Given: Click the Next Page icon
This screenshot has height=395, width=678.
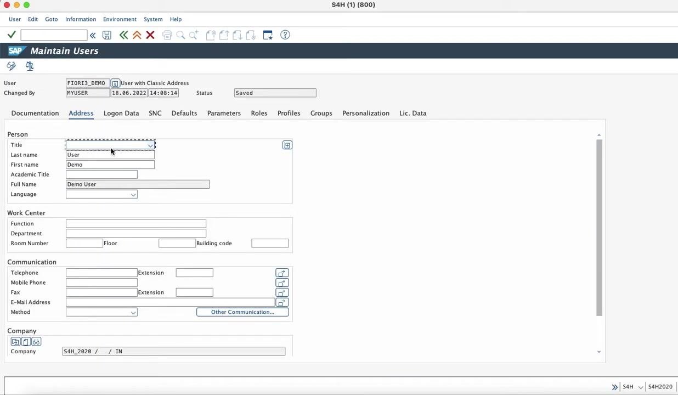Looking at the screenshot, I should click(x=237, y=35).
